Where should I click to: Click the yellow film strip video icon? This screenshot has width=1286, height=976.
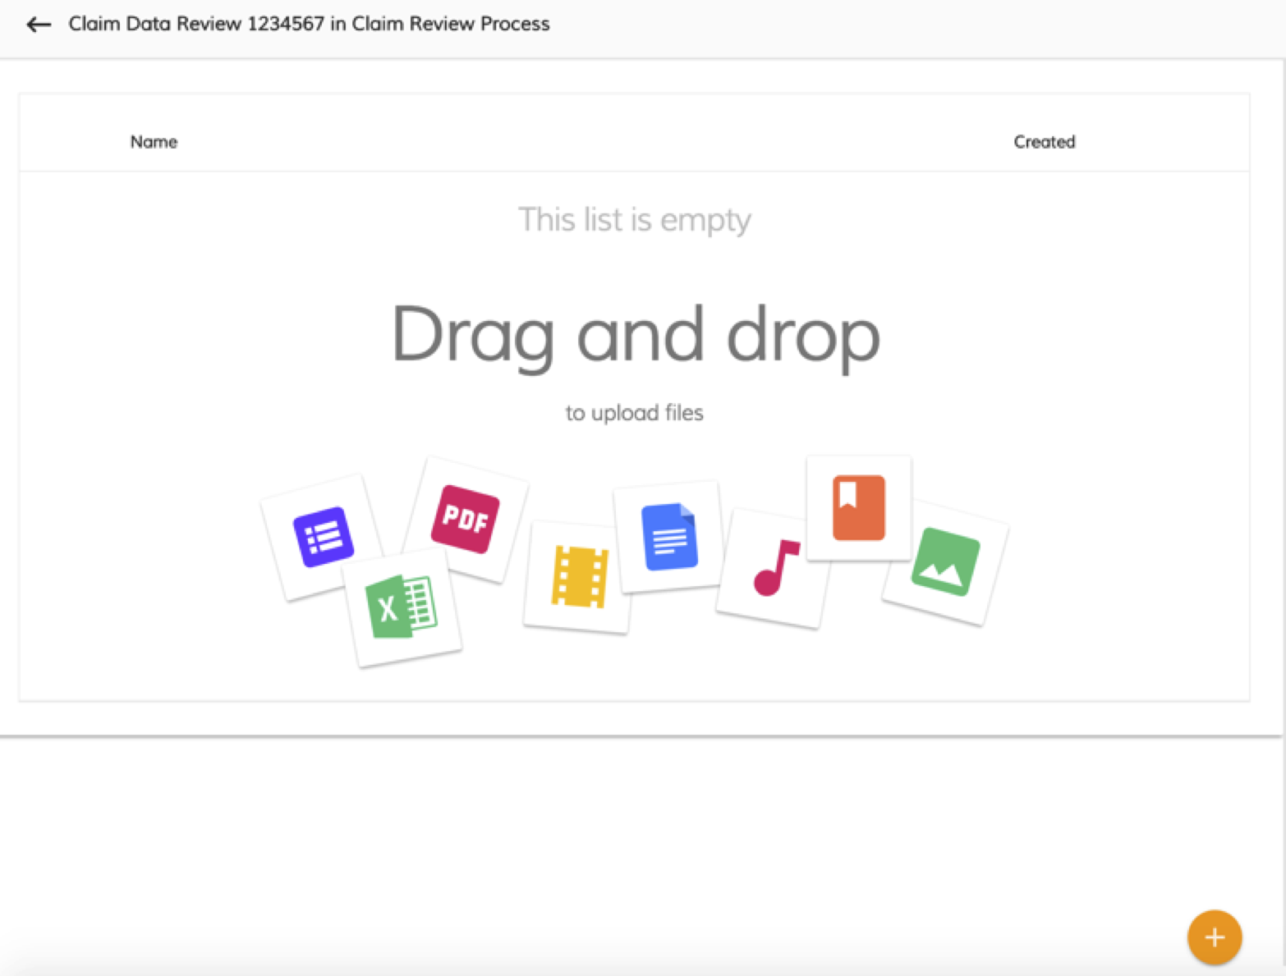coord(580,576)
